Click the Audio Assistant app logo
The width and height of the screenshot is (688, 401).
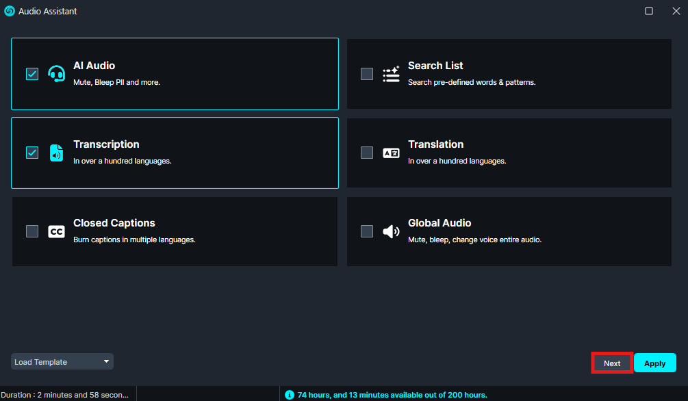click(x=10, y=11)
